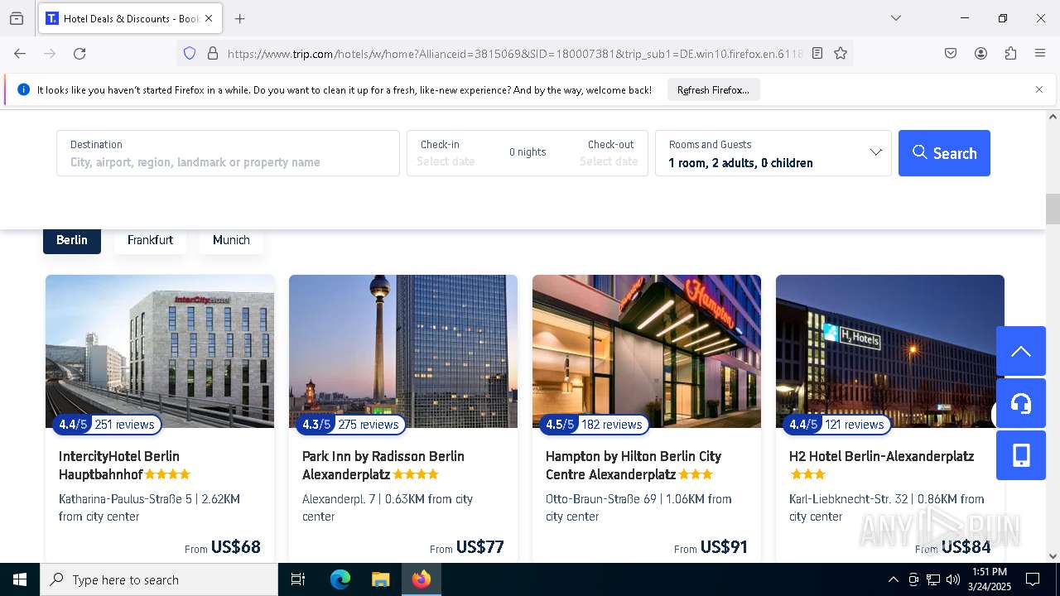This screenshot has height=596, width=1060.
Task: Click the page vertical scrollbar thumb
Action: tap(1053, 209)
